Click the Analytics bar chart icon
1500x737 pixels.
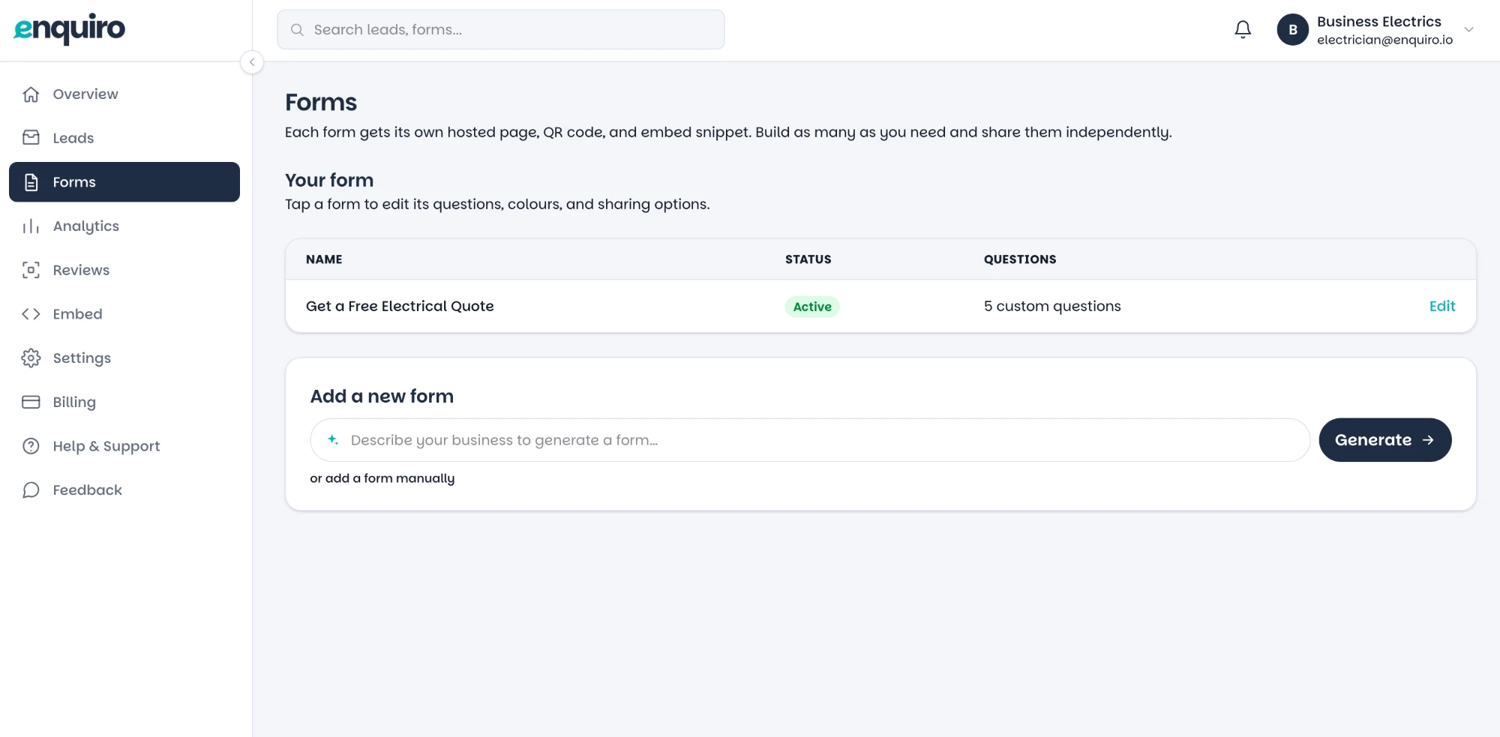tap(31, 226)
